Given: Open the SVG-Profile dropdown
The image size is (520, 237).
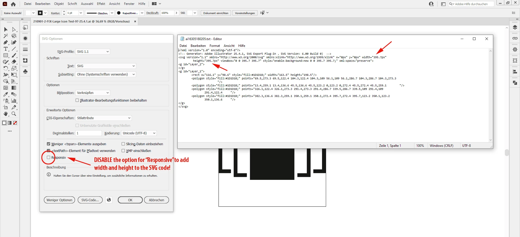Looking at the screenshot, I should tap(93, 51).
